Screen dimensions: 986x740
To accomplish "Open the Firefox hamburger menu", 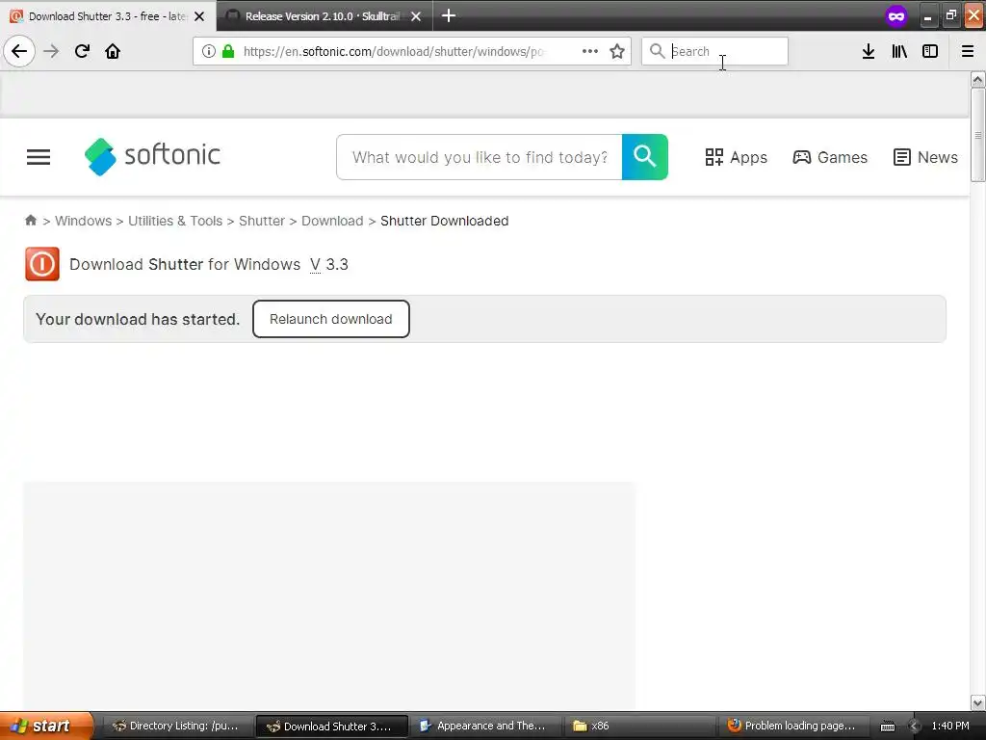I will [x=968, y=51].
